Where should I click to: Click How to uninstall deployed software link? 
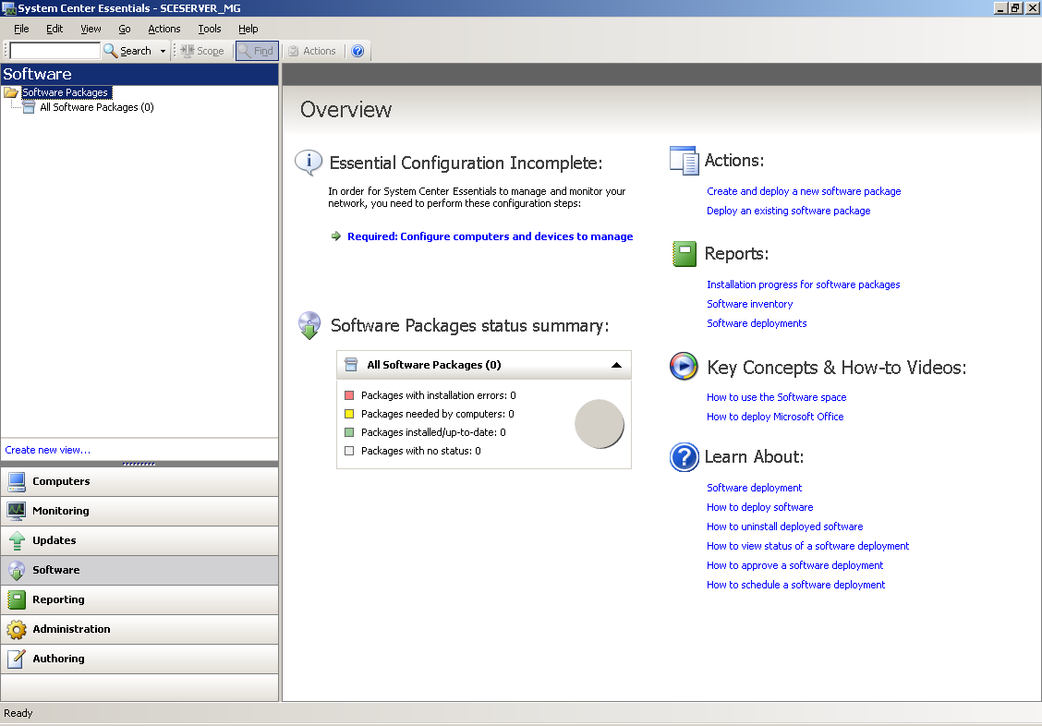pos(785,526)
